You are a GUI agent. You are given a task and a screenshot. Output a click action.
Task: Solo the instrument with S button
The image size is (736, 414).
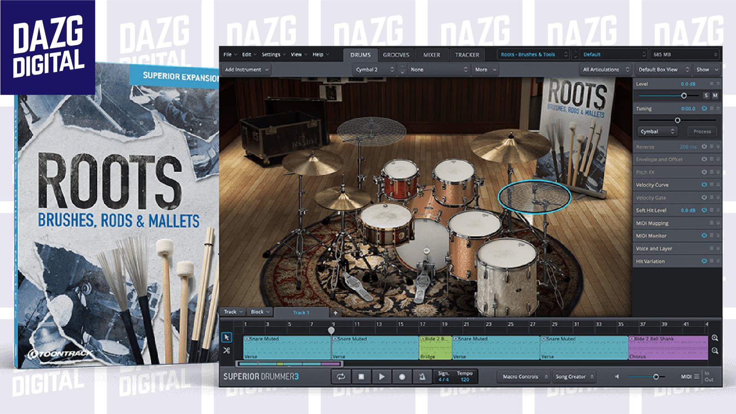tap(706, 96)
